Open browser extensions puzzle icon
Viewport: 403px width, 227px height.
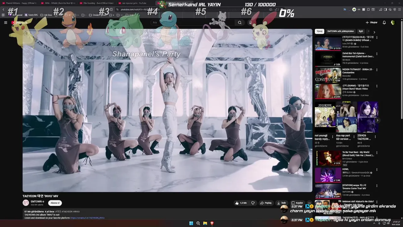click(369, 9)
